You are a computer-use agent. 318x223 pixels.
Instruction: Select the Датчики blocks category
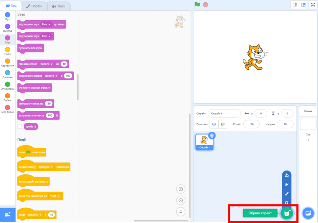click(x=7, y=74)
